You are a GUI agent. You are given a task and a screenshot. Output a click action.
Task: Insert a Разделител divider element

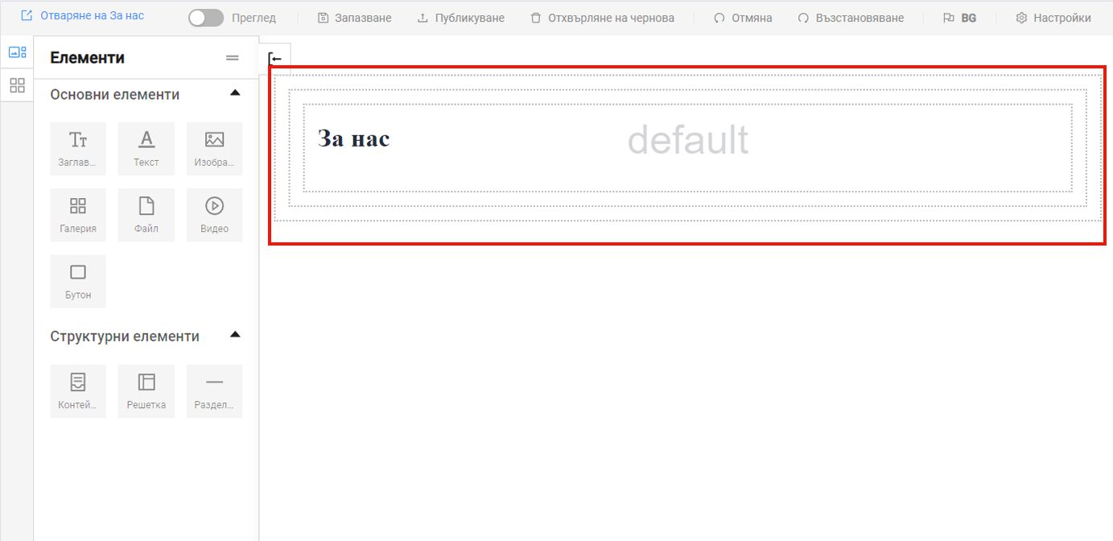214,390
